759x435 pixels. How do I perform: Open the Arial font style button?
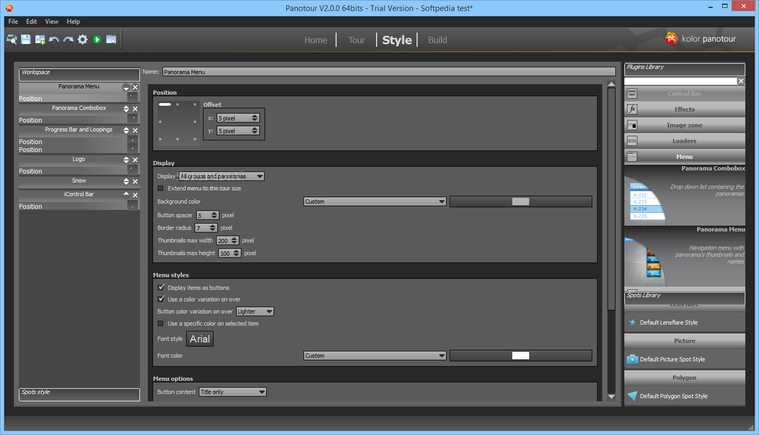click(x=200, y=339)
